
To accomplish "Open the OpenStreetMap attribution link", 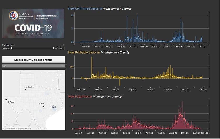I will [x=24, y=128].
